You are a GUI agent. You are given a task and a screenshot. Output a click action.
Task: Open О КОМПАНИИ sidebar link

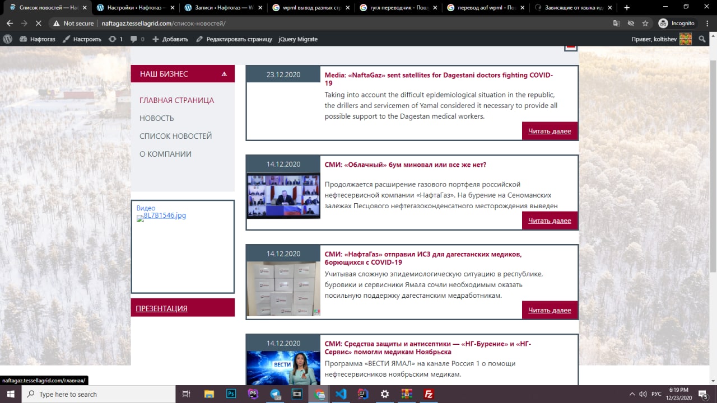(x=165, y=154)
